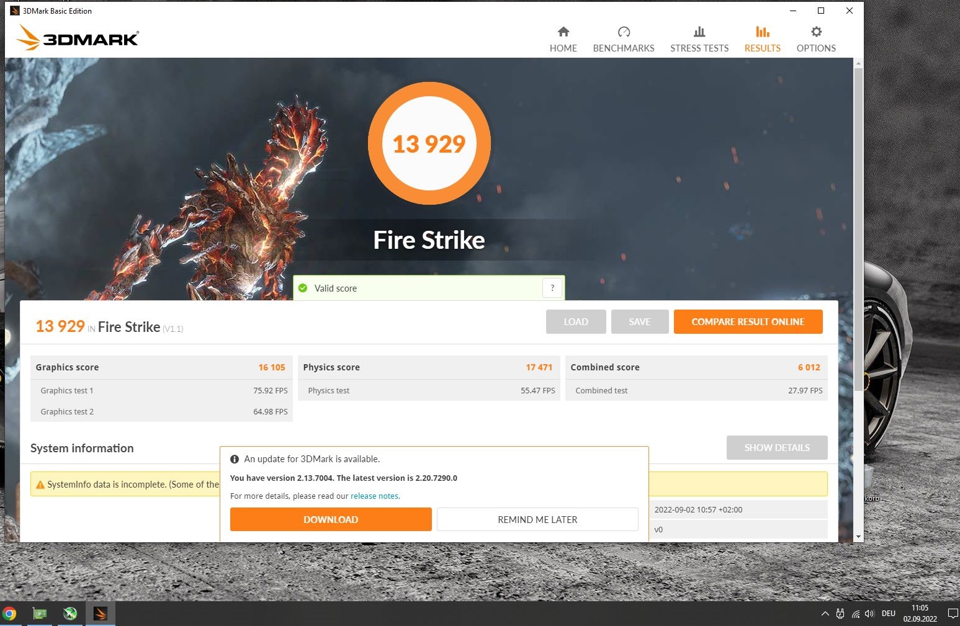Open the network Wi-Fi tray icon
Viewport: 960px width, 626px height.
point(855,614)
